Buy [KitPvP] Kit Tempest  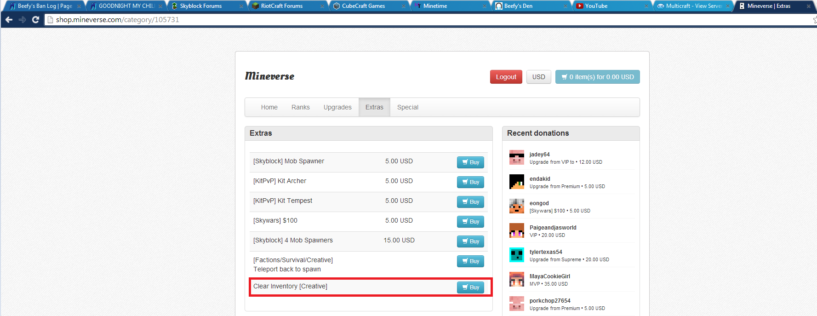click(470, 202)
